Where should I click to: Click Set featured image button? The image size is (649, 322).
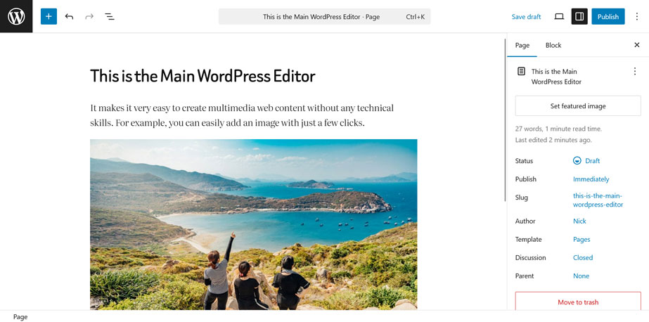point(578,106)
